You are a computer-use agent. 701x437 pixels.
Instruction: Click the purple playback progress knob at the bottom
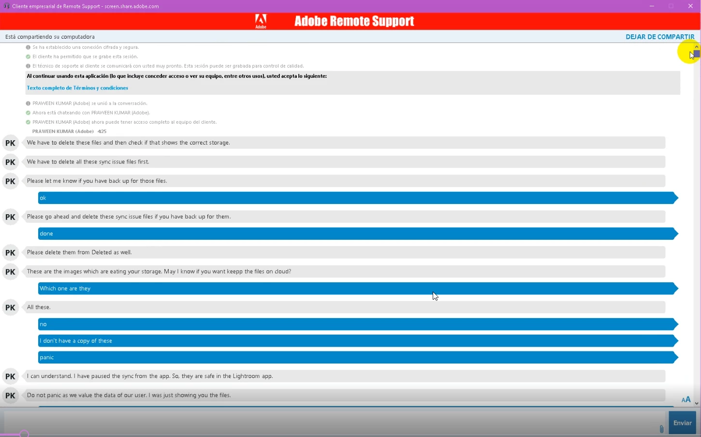coord(24,434)
